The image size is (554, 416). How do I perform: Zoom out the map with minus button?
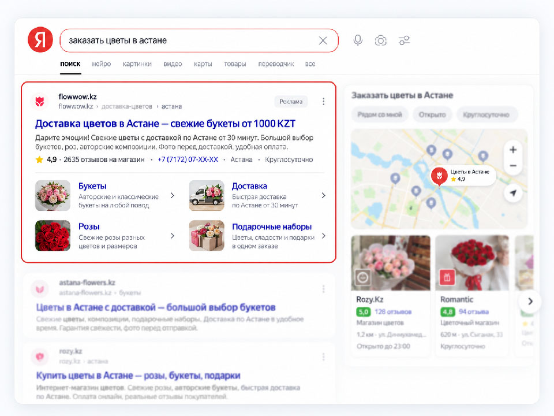click(513, 166)
